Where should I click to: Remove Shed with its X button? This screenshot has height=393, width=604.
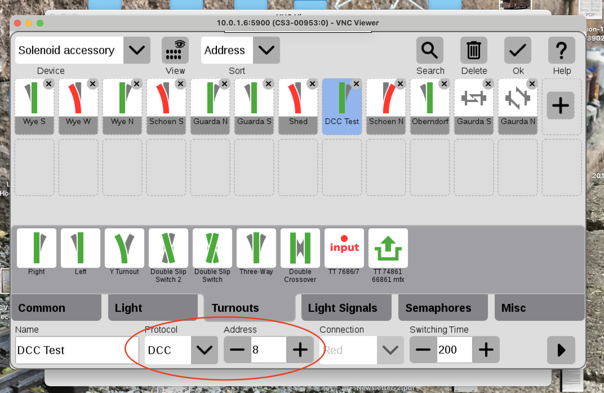[312, 84]
